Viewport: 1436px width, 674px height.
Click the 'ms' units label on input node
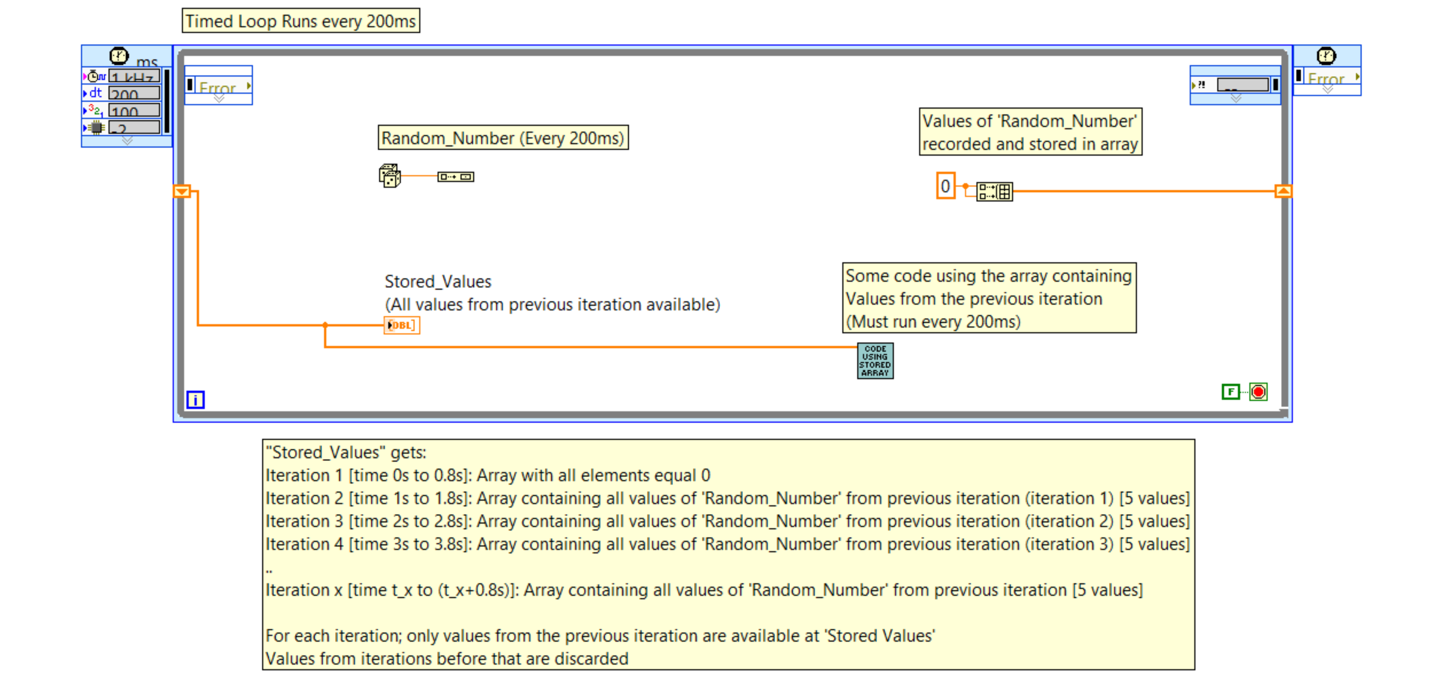coord(147,61)
